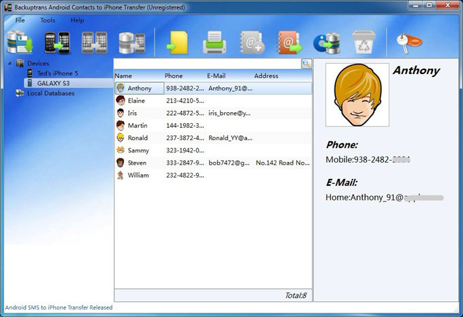Click the transfer contacts between phones icon
This screenshot has width=463, height=317.
point(57,43)
